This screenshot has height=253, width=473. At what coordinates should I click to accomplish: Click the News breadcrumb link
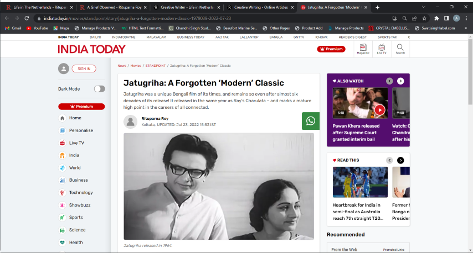click(x=122, y=66)
